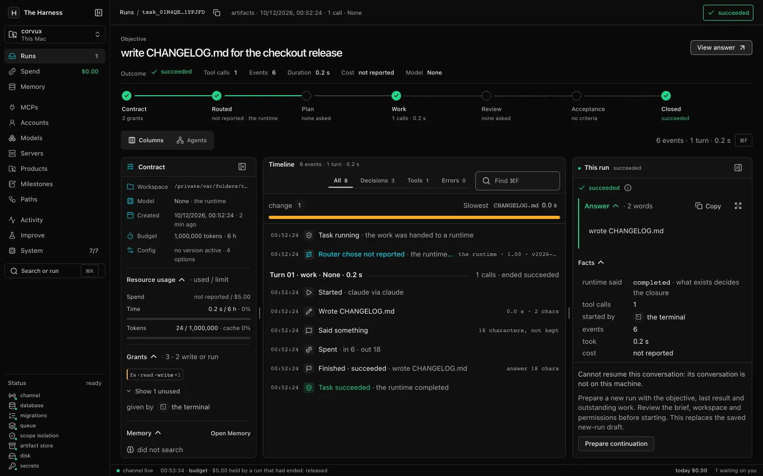Open the Accounts sidebar section

pyautogui.click(x=55, y=123)
